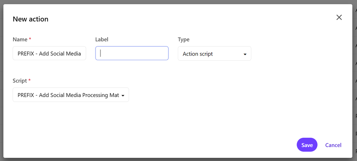Click the caret arrow in Type selector
357x161 pixels.
(245, 54)
